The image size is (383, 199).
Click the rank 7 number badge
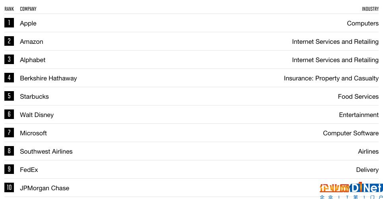tap(9, 133)
